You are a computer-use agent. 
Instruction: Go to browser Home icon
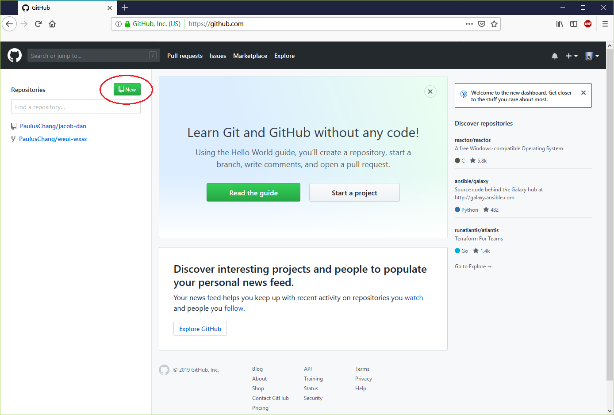pos(52,24)
